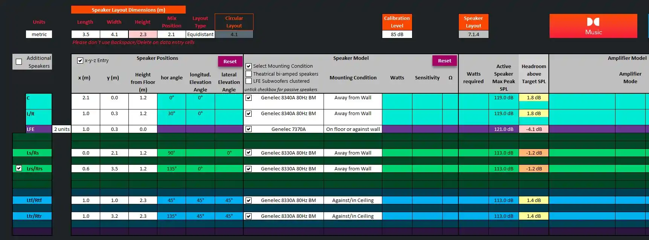649x240 pixels.
Task: Open the Units metric dropdown cell
Action: coord(39,34)
